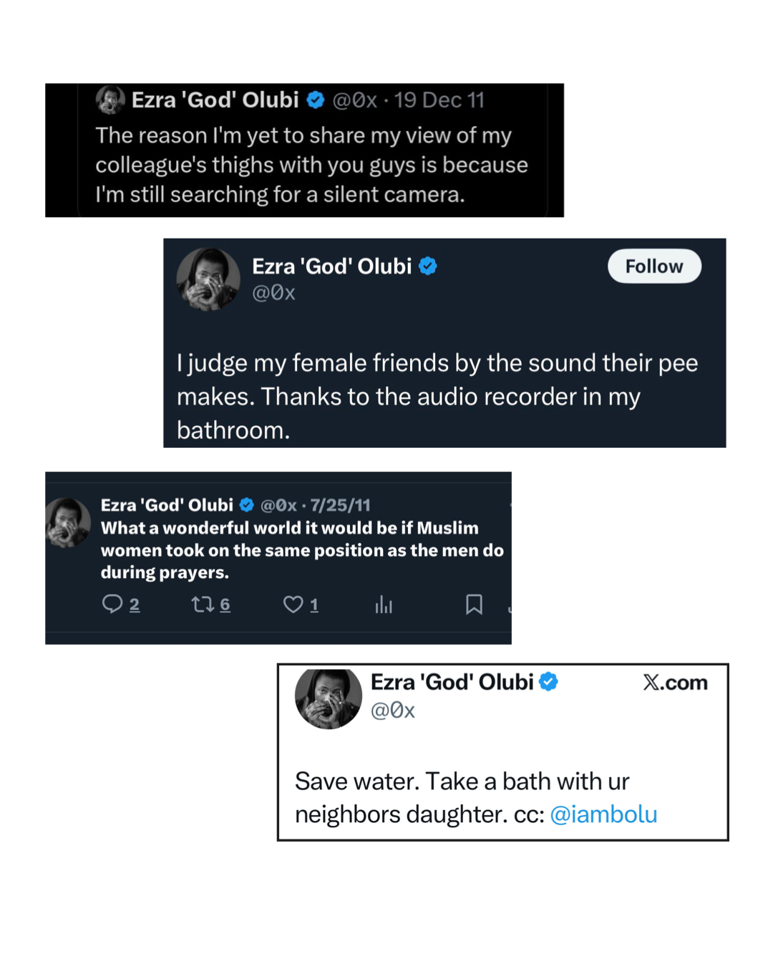Click the retweet count of 6

(x=225, y=605)
